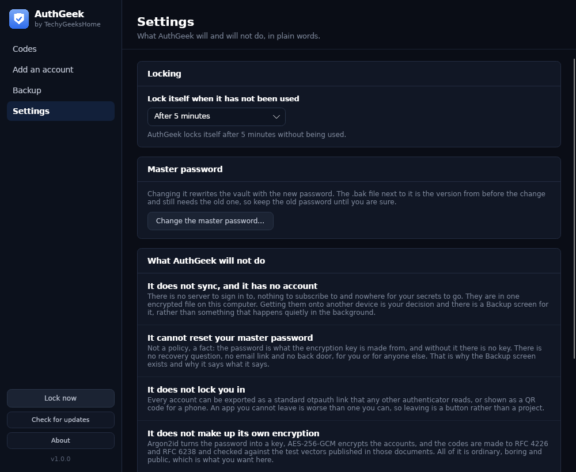Click the dropdown chevron arrow icon
Viewport: 576px width, 472px height.
[x=276, y=117]
